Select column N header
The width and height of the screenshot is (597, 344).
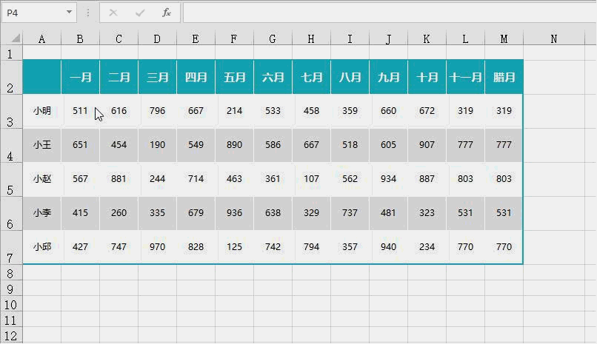[554, 38]
